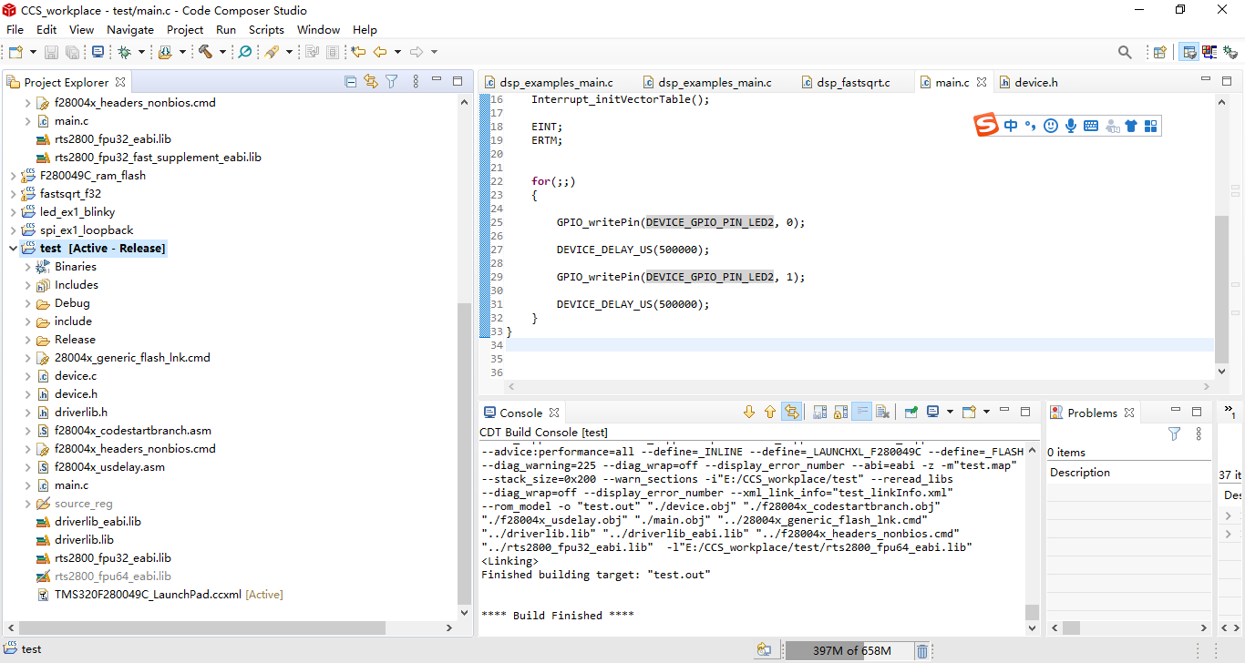1245x663 pixels.
Task: Click the New file toolbar icon
Action: (15, 53)
